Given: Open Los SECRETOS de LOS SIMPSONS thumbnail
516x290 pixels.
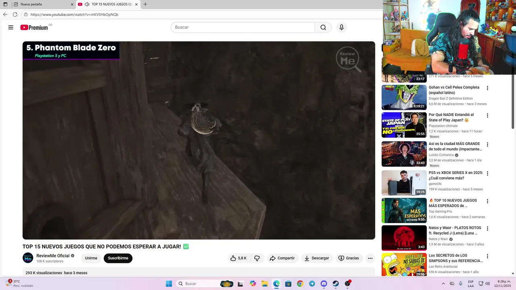Looking at the screenshot, I should [404, 265].
